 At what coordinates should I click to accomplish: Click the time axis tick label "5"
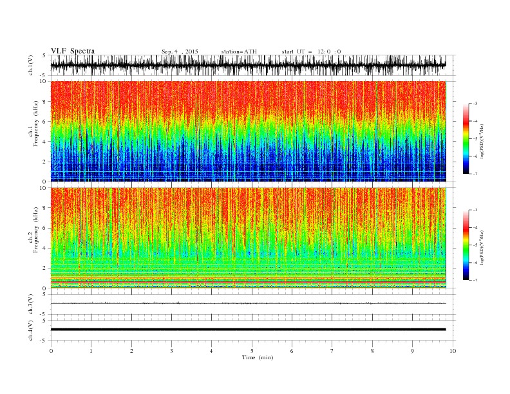[x=252, y=351]
